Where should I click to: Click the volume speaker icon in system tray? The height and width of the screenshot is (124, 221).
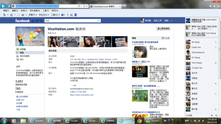[203, 121]
